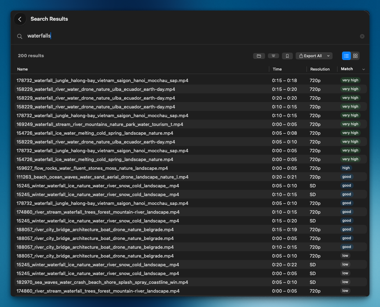Viewport: 380px width, 307px height.
Task: Open the sort filter lines icon
Action: pos(273,56)
